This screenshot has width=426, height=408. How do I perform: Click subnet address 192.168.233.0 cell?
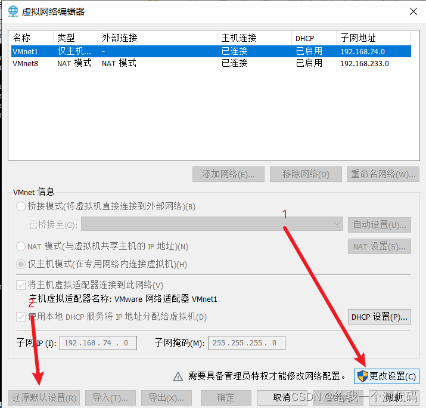[364, 64]
